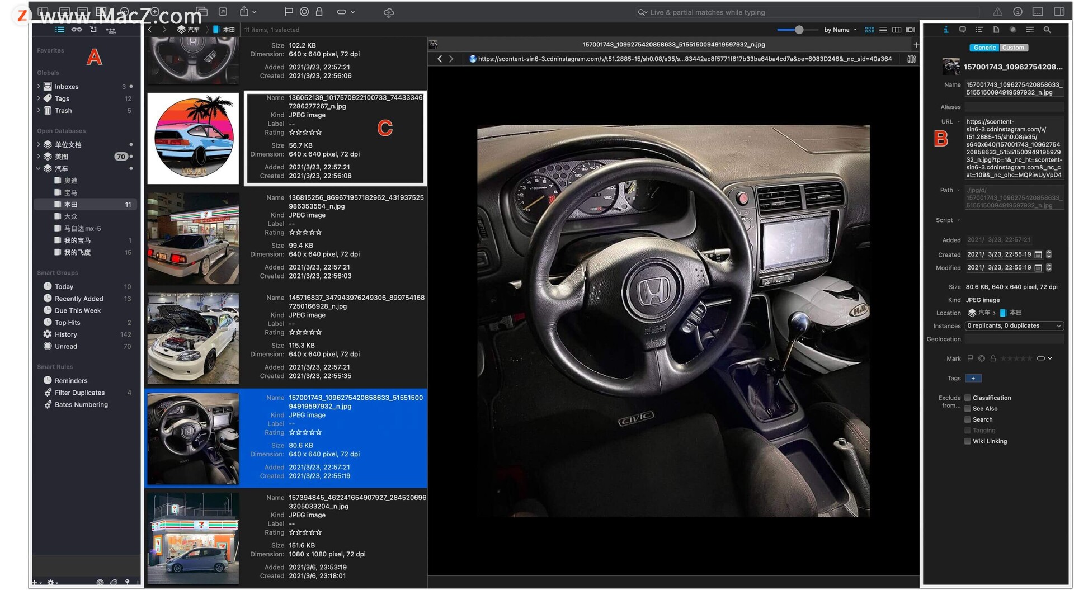This screenshot has width=1074, height=590.
Task: Open the Today smart group
Action: [86, 286]
